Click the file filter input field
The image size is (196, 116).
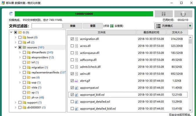point(47,26)
